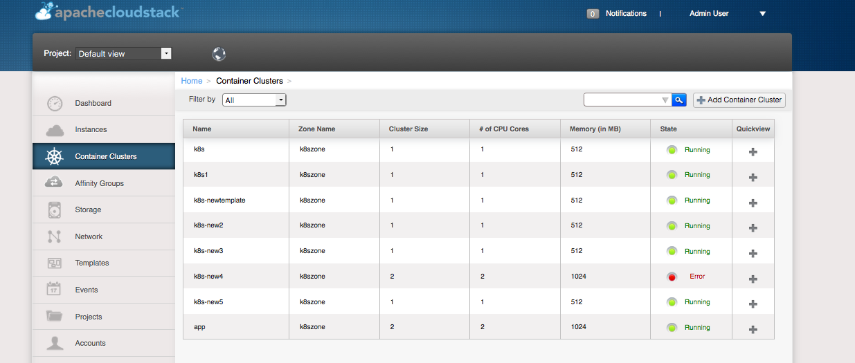The width and height of the screenshot is (855, 363).
Task: Open Quickview plus for k8s-new5 row
Action: click(753, 304)
